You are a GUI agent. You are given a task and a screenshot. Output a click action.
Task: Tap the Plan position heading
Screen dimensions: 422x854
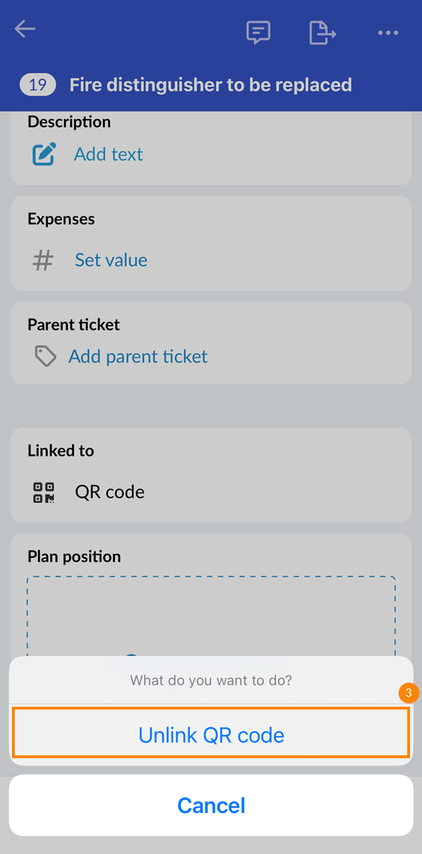[74, 557]
